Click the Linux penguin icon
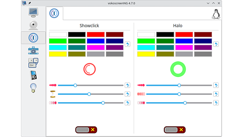 216,14
